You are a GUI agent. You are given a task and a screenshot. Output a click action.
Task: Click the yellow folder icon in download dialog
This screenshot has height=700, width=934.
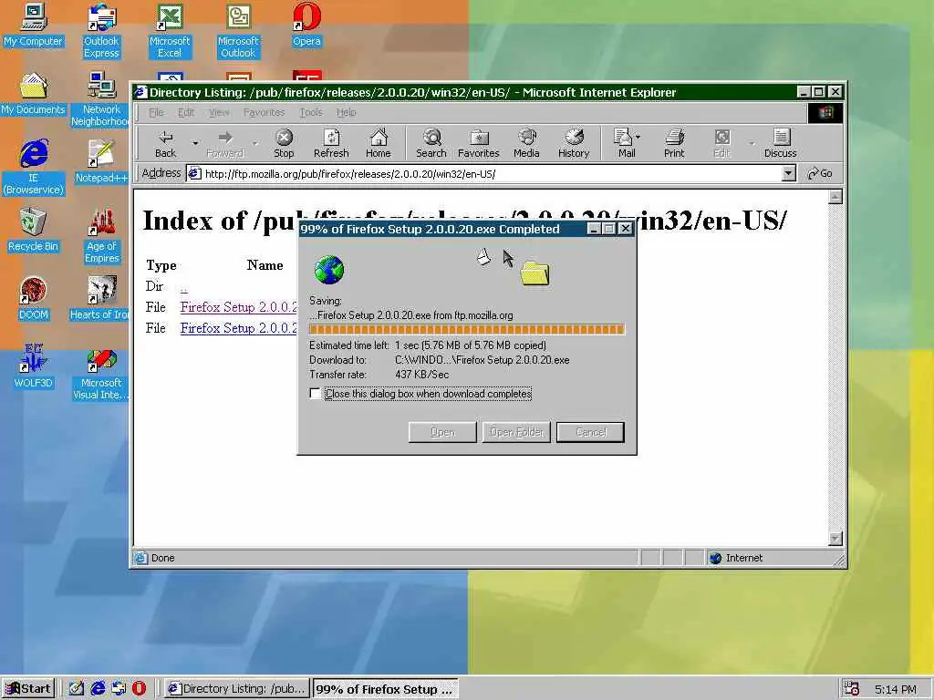(x=534, y=273)
